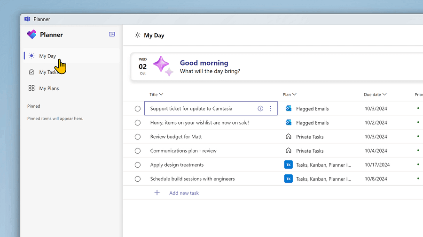
Task: Click the My Plans grid icon
Action: click(x=31, y=88)
